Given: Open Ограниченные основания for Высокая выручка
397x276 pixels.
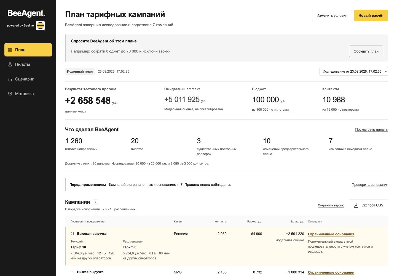Looking at the screenshot, I should tap(331, 234).
